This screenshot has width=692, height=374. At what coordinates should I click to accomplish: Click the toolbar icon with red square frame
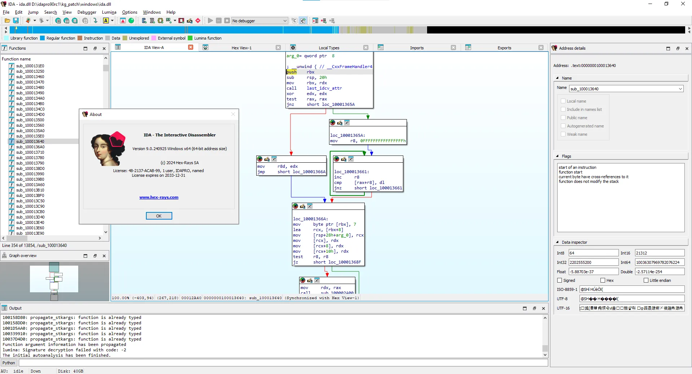pyautogui.click(x=181, y=21)
